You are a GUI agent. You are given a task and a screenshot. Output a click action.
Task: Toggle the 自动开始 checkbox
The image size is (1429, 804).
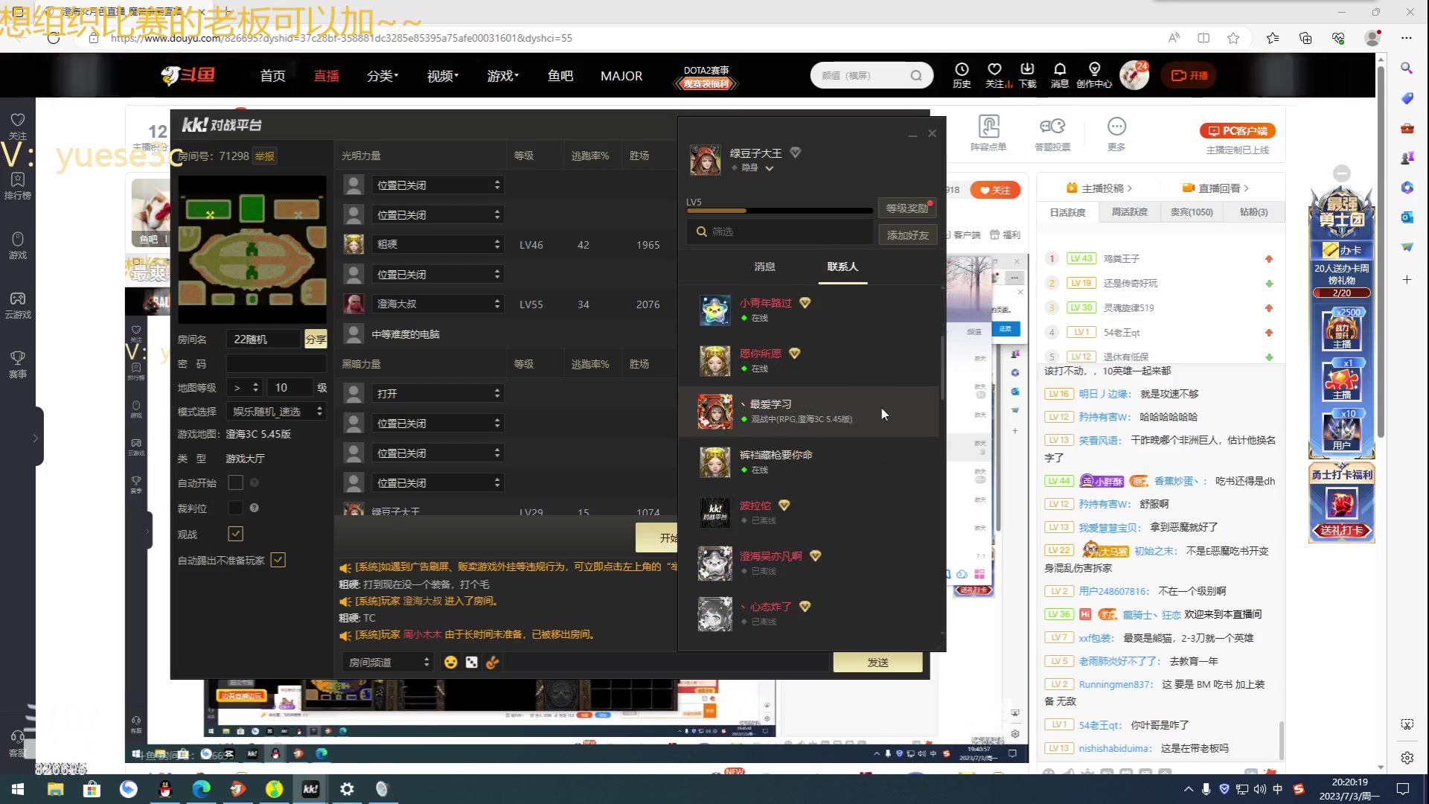(x=235, y=482)
